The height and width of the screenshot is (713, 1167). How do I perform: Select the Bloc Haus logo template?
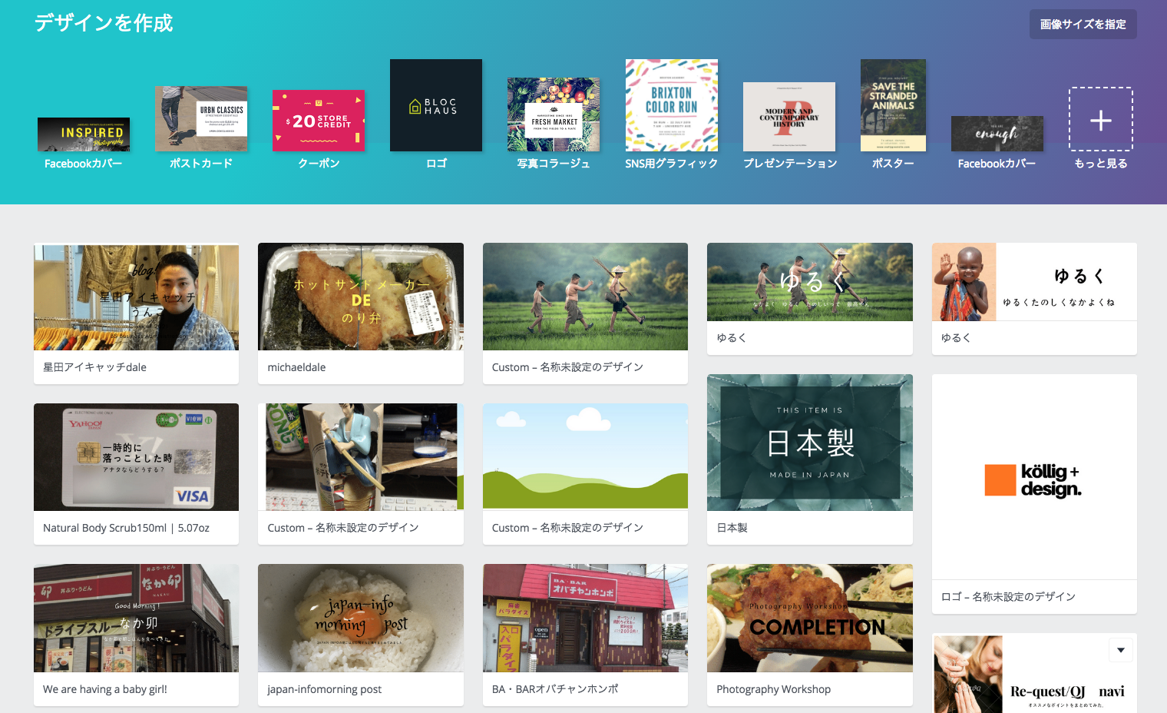435,105
